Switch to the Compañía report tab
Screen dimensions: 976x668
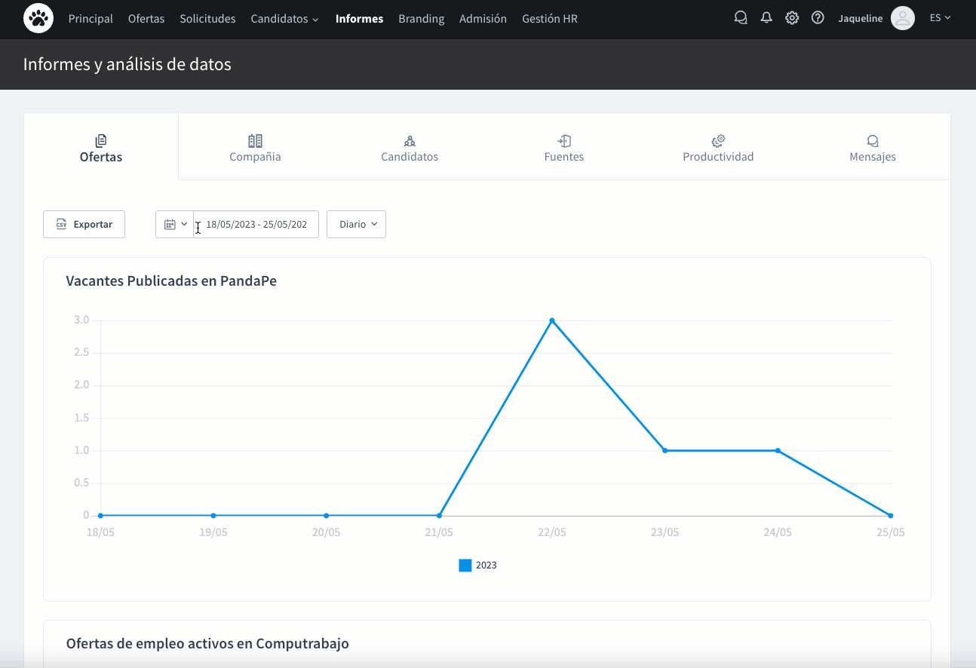click(x=255, y=148)
